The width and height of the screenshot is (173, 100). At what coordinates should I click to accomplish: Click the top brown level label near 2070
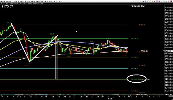click(x=142, y=25)
